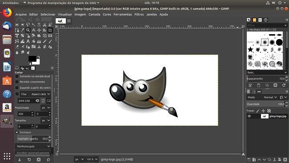This screenshot has height=163, width=289.
Task: Toggle lock alpha channel checkerboard icon
Action: (x=269, y=111)
